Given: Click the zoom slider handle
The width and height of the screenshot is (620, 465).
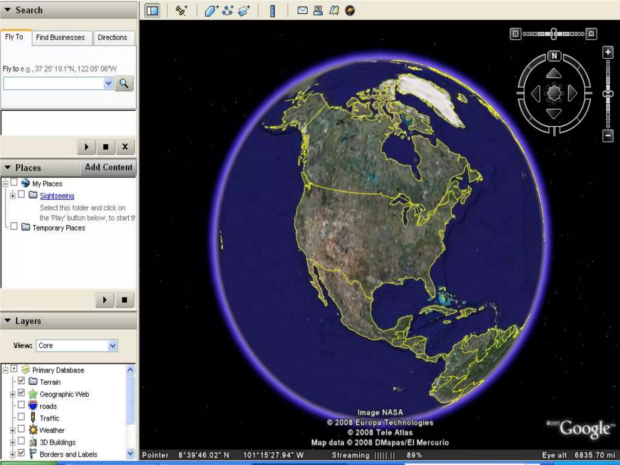Looking at the screenshot, I should 608,94.
